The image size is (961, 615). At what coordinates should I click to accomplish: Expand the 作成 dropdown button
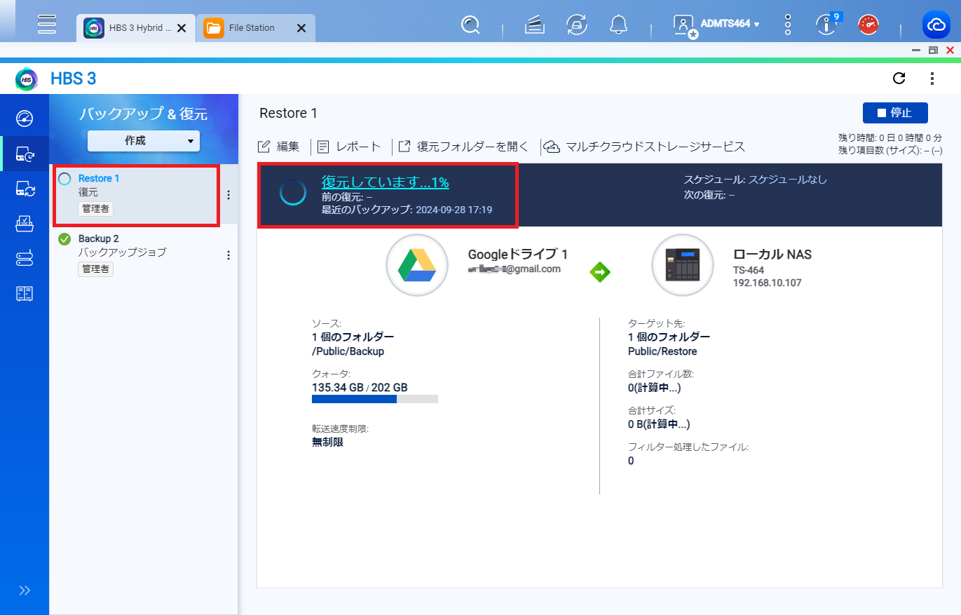point(144,140)
